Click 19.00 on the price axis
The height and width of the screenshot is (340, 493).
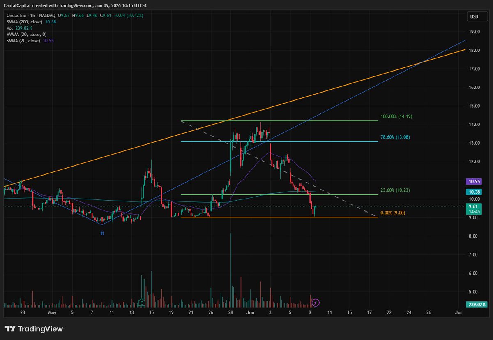[475, 32]
